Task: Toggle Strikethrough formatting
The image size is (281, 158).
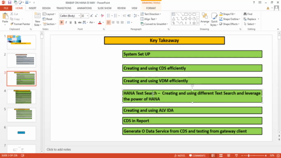Action: click(x=80, y=22)
